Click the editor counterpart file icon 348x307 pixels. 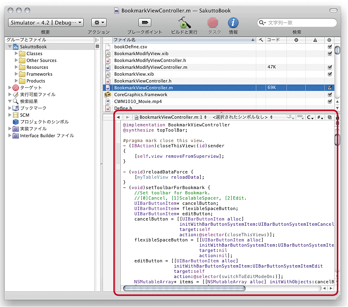click(329, 117)
